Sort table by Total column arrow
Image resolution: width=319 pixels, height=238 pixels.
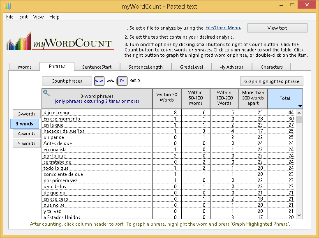click(300, 106)
